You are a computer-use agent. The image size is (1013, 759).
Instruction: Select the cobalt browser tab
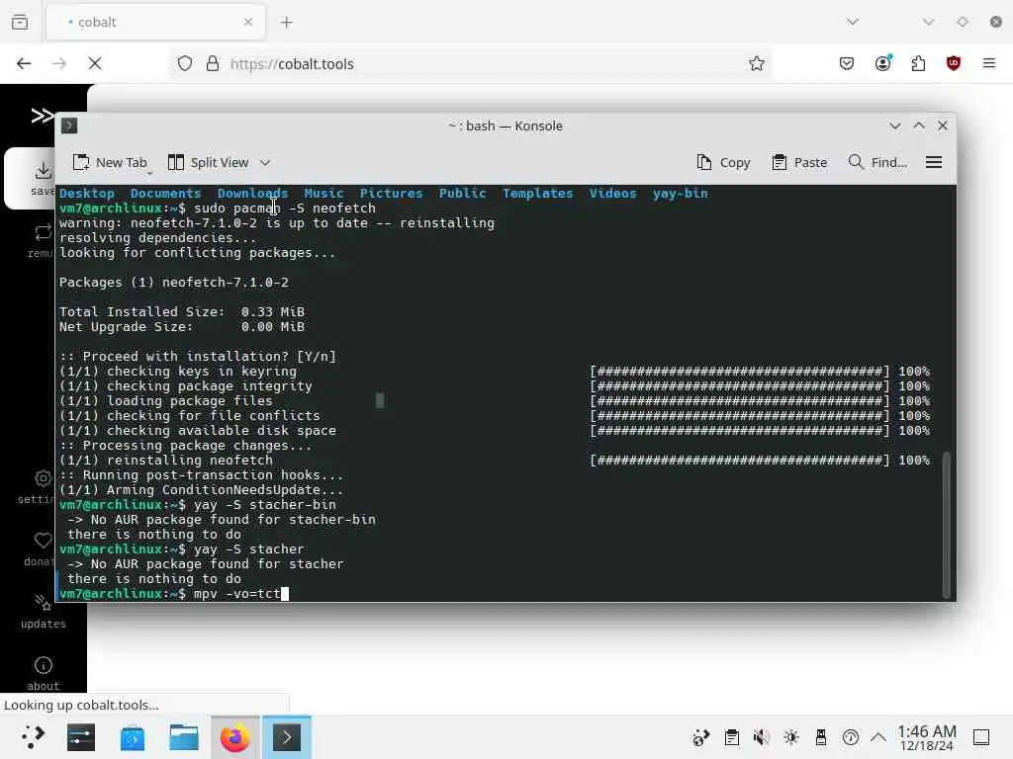click(x=155, y=22)
